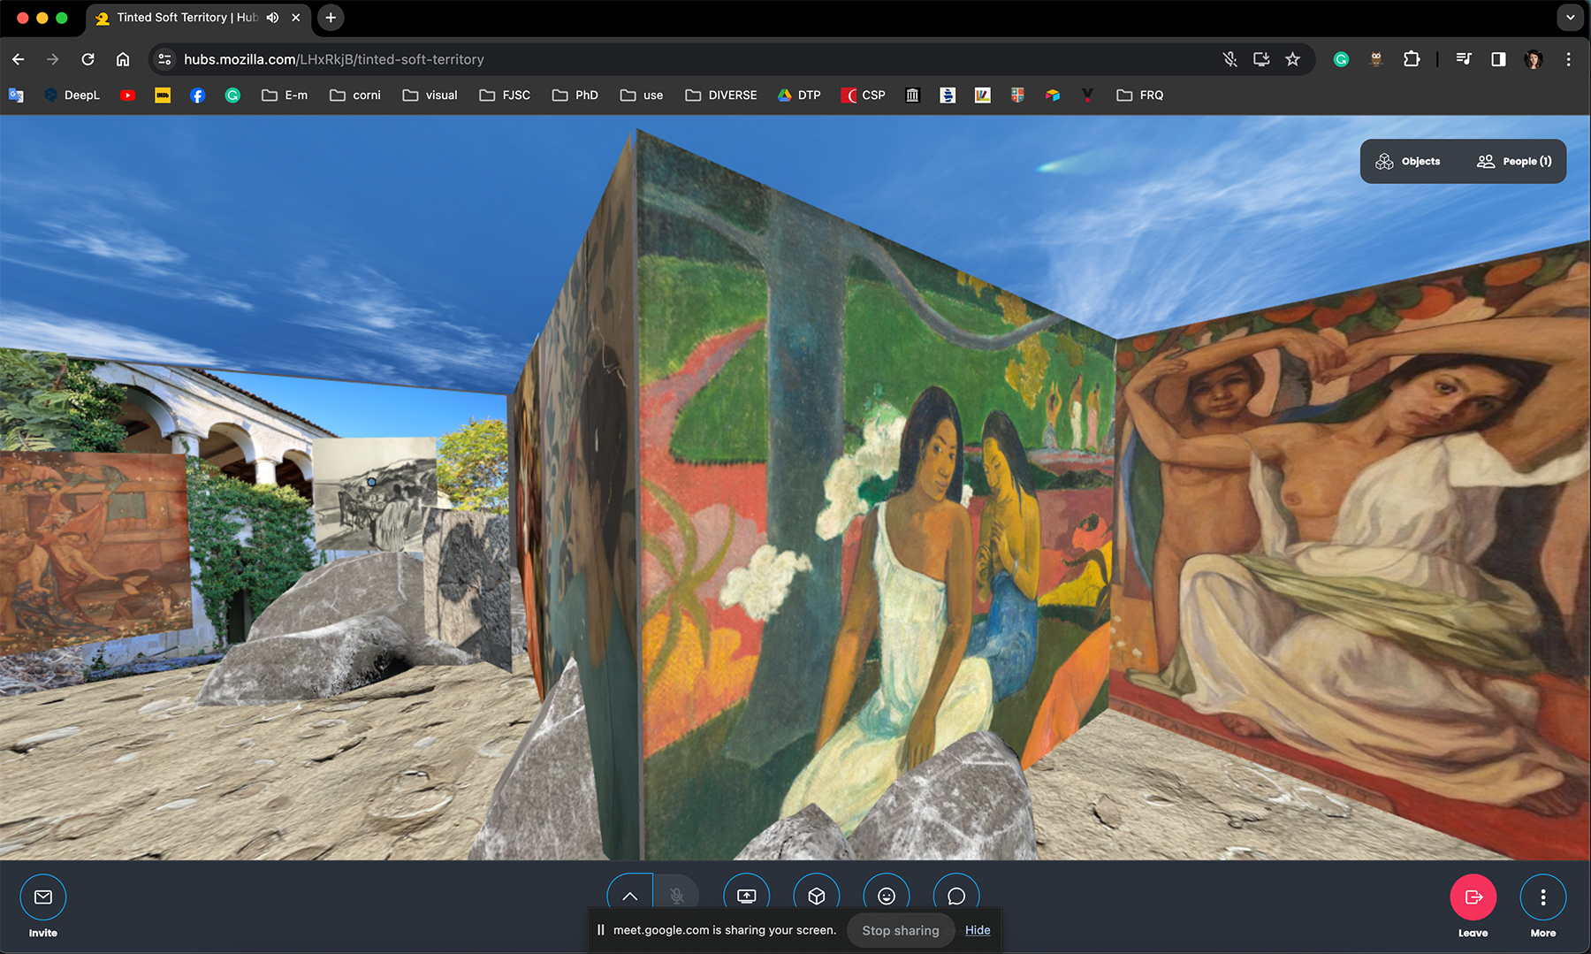The image size is (1591, 954).
Task: Click the install app icon in address bar
Action: 1261,59
